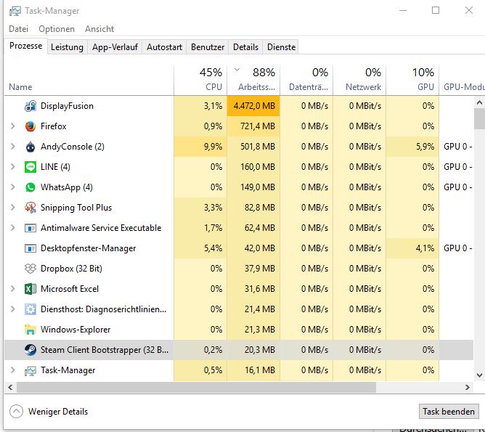Image resolution: width=485 pixels, height=432 pixels.
Task: Click the Dropbox (32 Bit) icon
Action: [30, 269]
